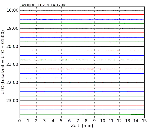Click the black seismogram trace at 23:00
This screenshot has height=131, width=164.
[82, 101]
